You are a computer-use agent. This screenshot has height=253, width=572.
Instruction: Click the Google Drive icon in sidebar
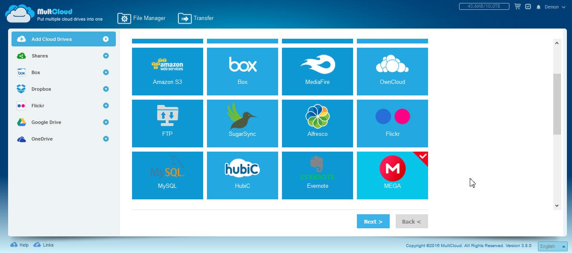coord(21,122)
